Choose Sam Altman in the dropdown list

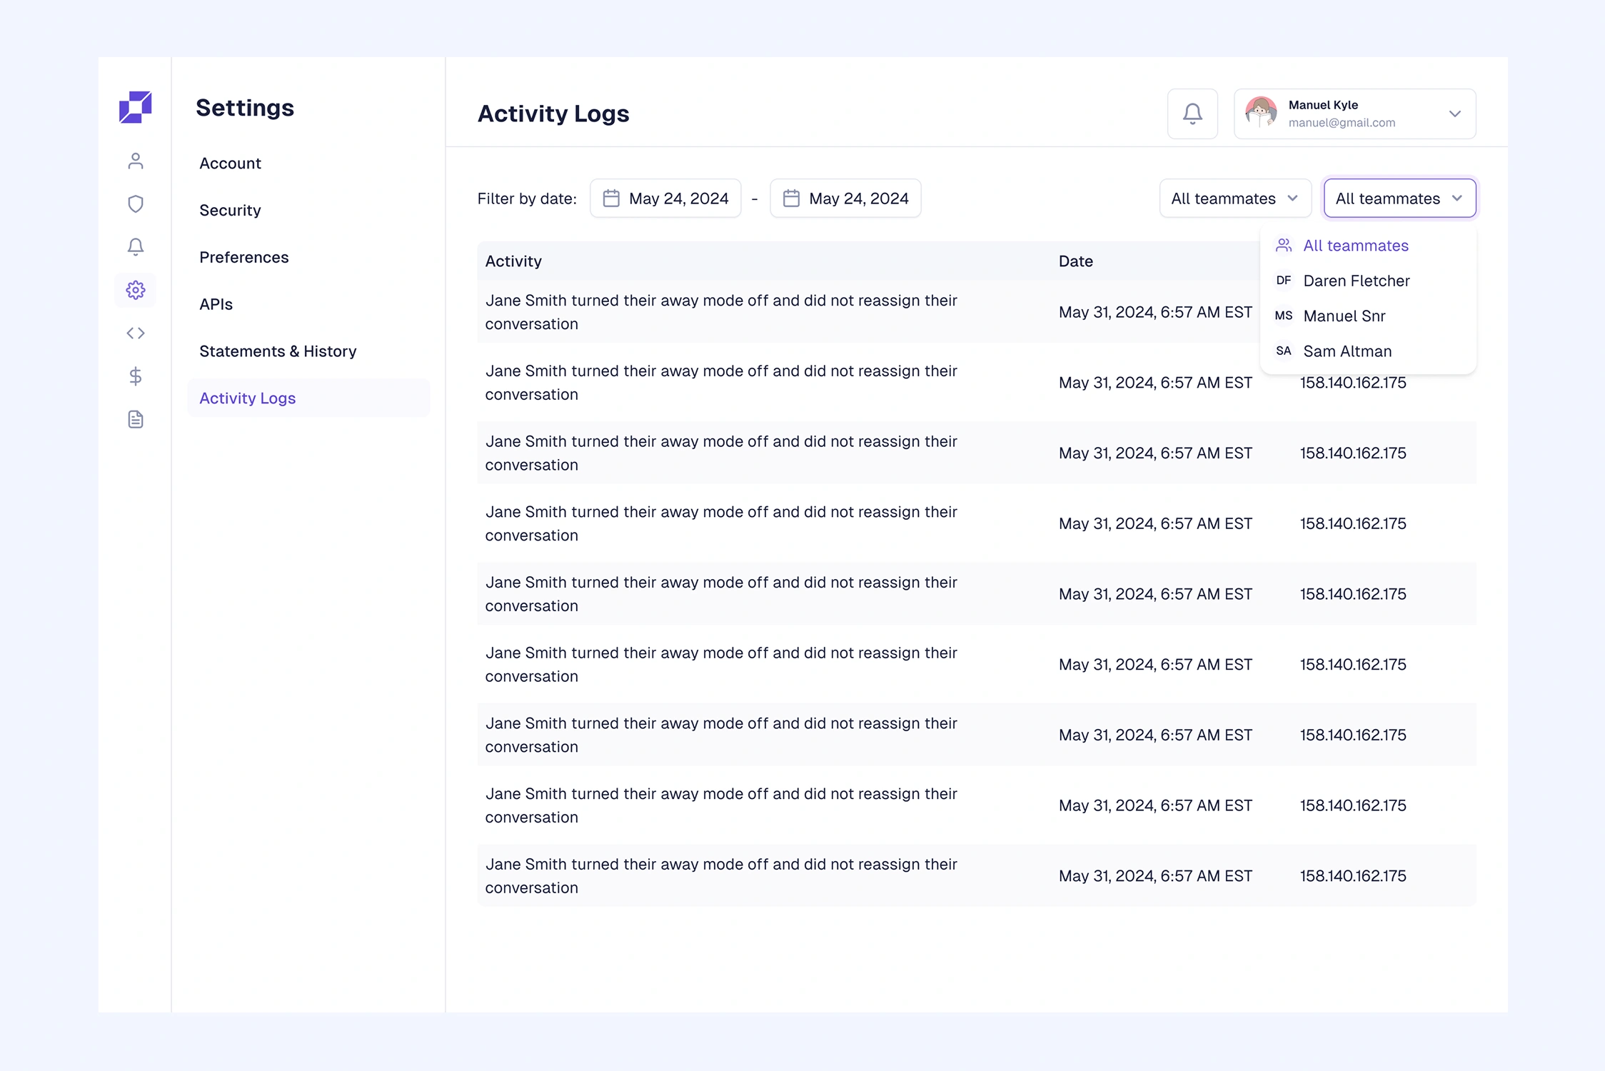pos(1347,351)
